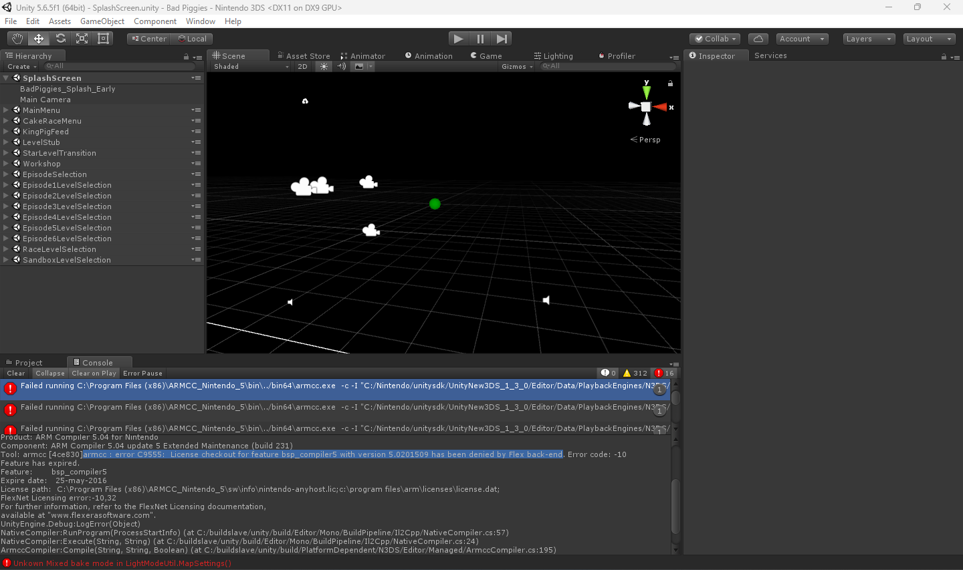Search in the Hierarchy field
Screen dimensions: 963x570
click(x=119, y=66)
